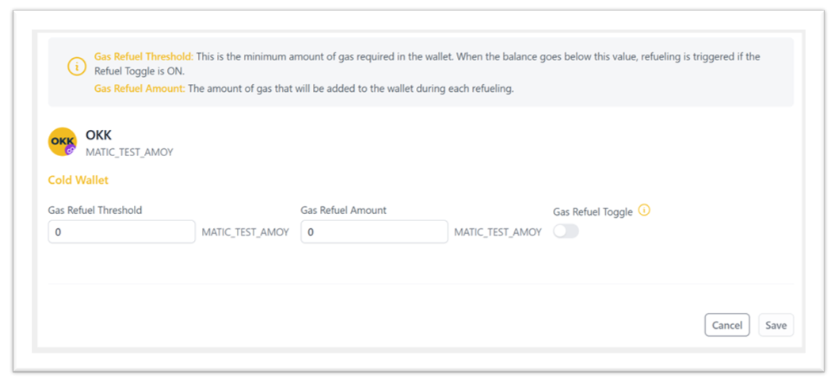
Task: Click the Gas Refuel Threshold input field
Action: coord(122,231)
